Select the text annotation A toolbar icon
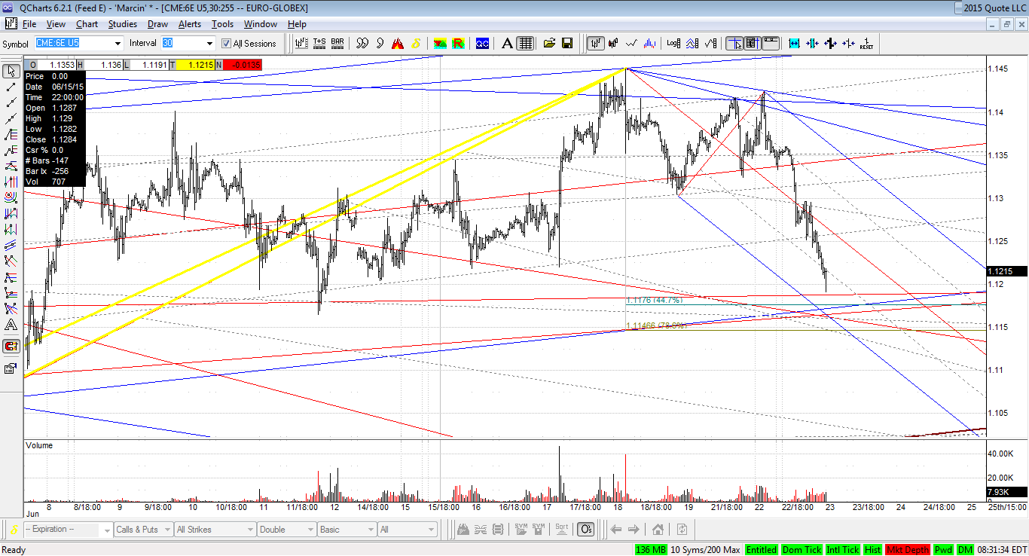 pyautogui.click(x=508, y=43)
